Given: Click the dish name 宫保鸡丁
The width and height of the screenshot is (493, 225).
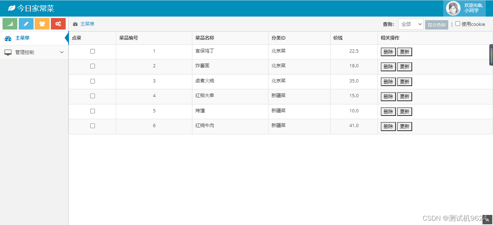Looking at the screenshot, I should (x=205, y=51).
